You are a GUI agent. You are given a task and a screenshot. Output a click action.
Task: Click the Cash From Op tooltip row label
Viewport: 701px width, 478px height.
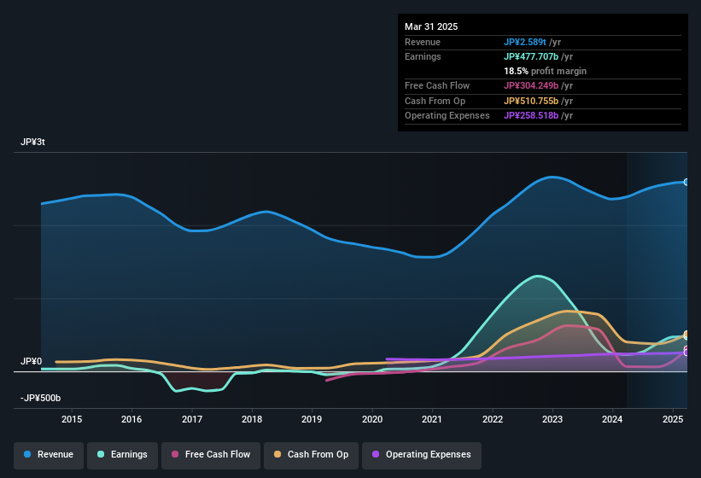point(435,101)
